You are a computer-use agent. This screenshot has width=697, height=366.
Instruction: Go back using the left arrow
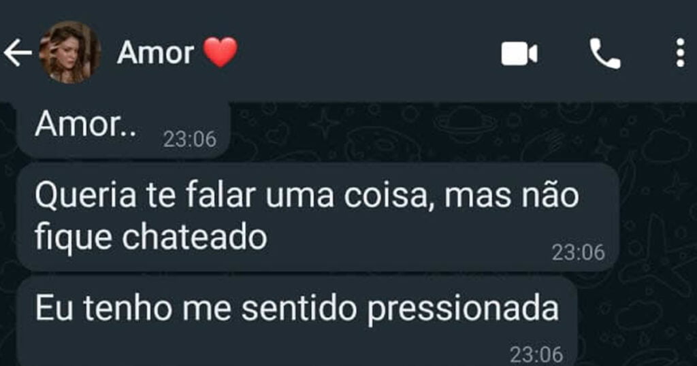coord(18,53)
